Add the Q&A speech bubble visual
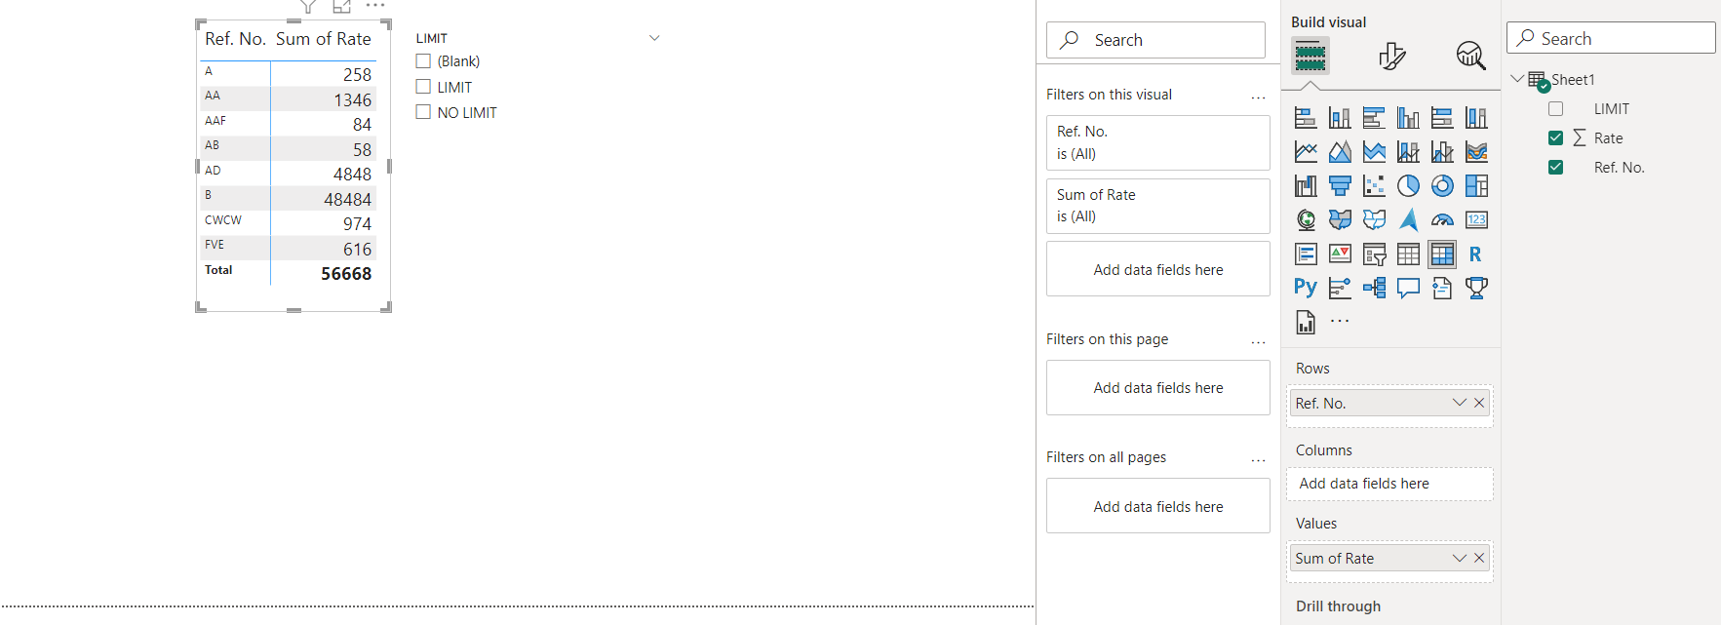This screenshot has height=625, width=1721. click(1408, 288)
